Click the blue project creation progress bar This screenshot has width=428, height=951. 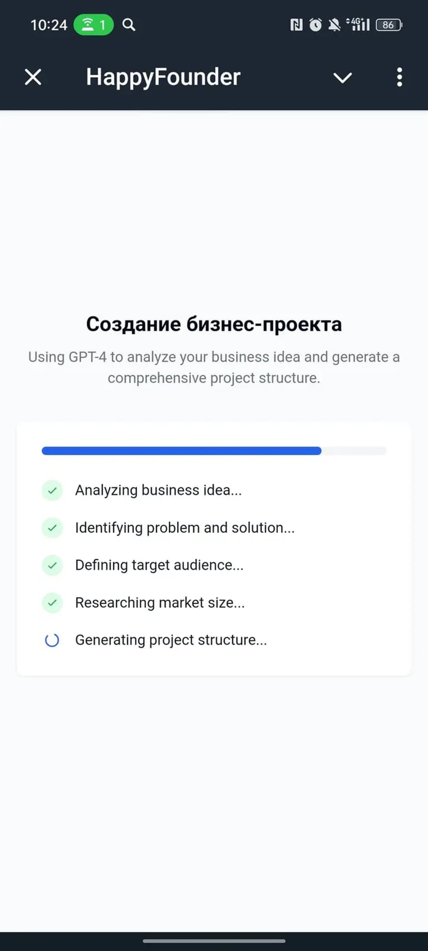tap(182, 451)
